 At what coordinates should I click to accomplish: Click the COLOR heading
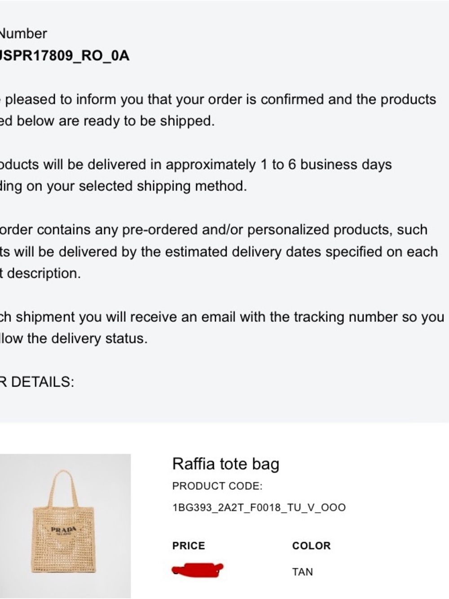311,546
